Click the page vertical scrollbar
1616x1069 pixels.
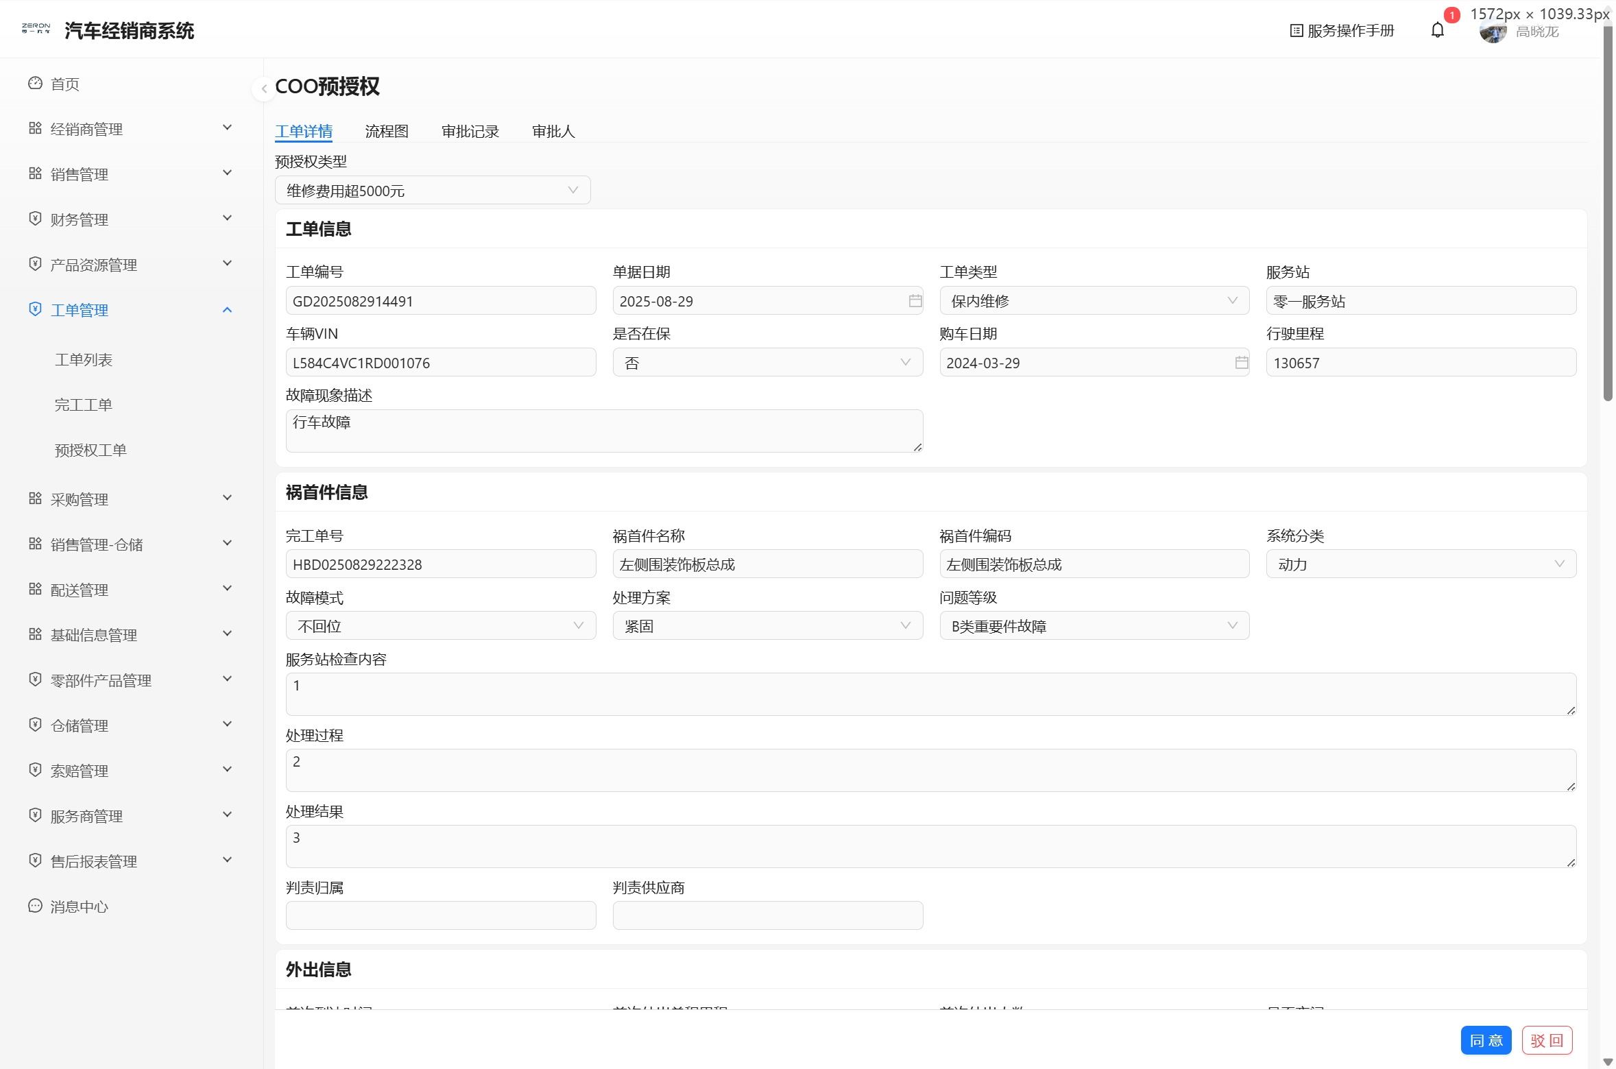coord(1608,213)
